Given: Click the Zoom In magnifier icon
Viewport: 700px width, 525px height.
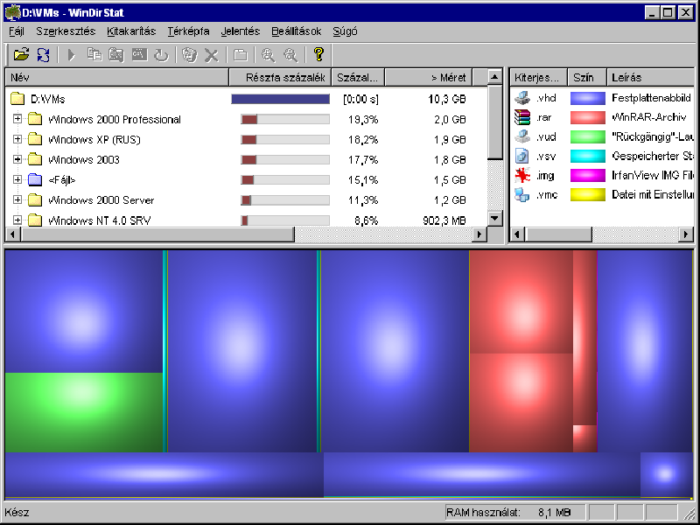Looking at the screenshot, I should (x=269, y=55).
